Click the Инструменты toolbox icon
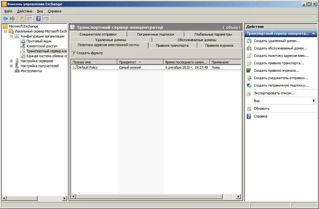319x209 pixels. 17,71
